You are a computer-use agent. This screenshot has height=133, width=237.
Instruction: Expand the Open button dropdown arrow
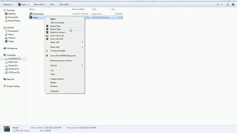coord(28,4)
